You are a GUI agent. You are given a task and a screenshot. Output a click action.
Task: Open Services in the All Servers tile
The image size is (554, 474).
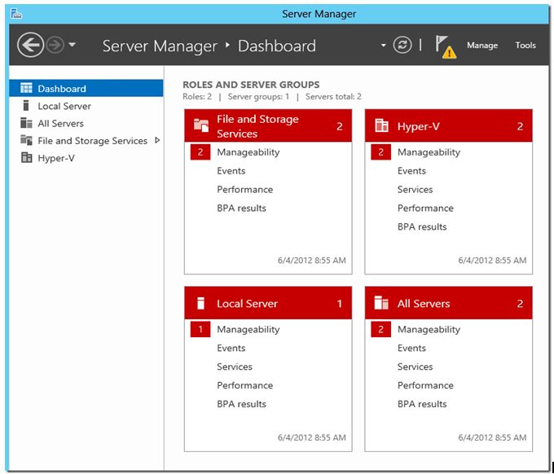pos(415,367)
